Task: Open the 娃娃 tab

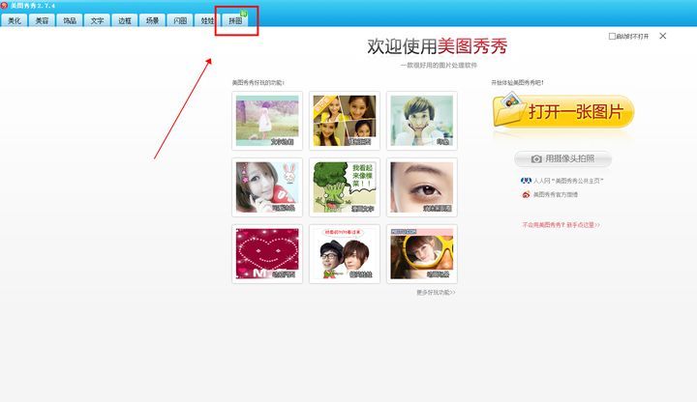Action: click(207, 20)
